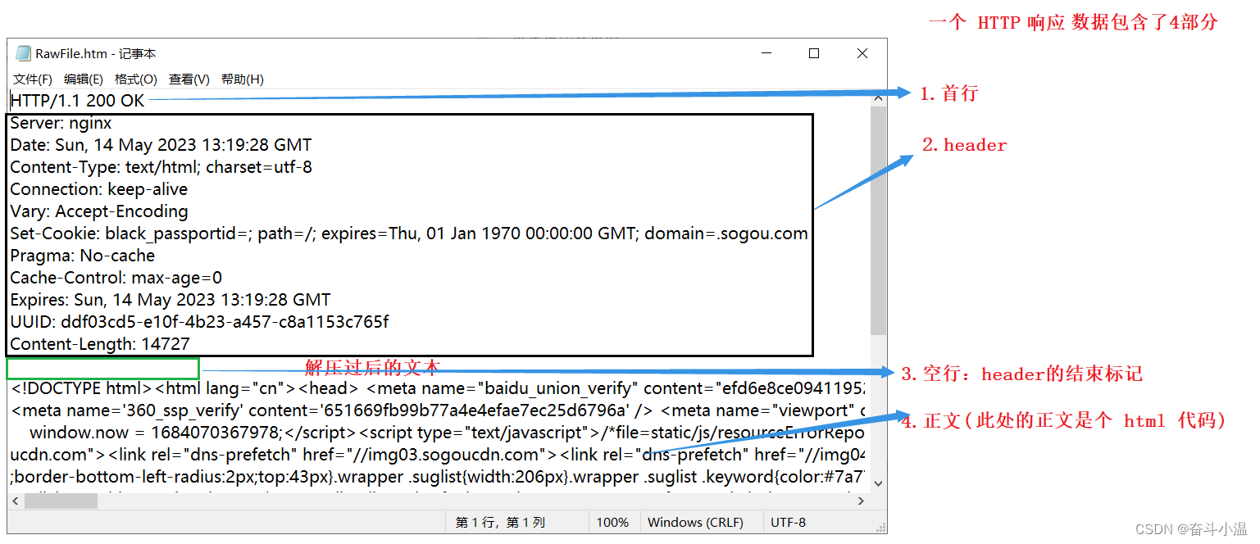This screenshot has height=544, width=1260.
Task: Click the 'Cache-Control: max-age=0' line
Action: [116, 278]
